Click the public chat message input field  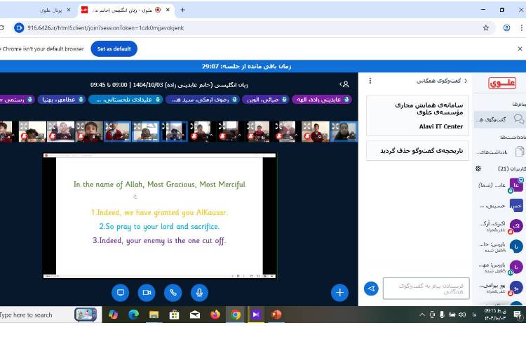click(x=426, y=289)
